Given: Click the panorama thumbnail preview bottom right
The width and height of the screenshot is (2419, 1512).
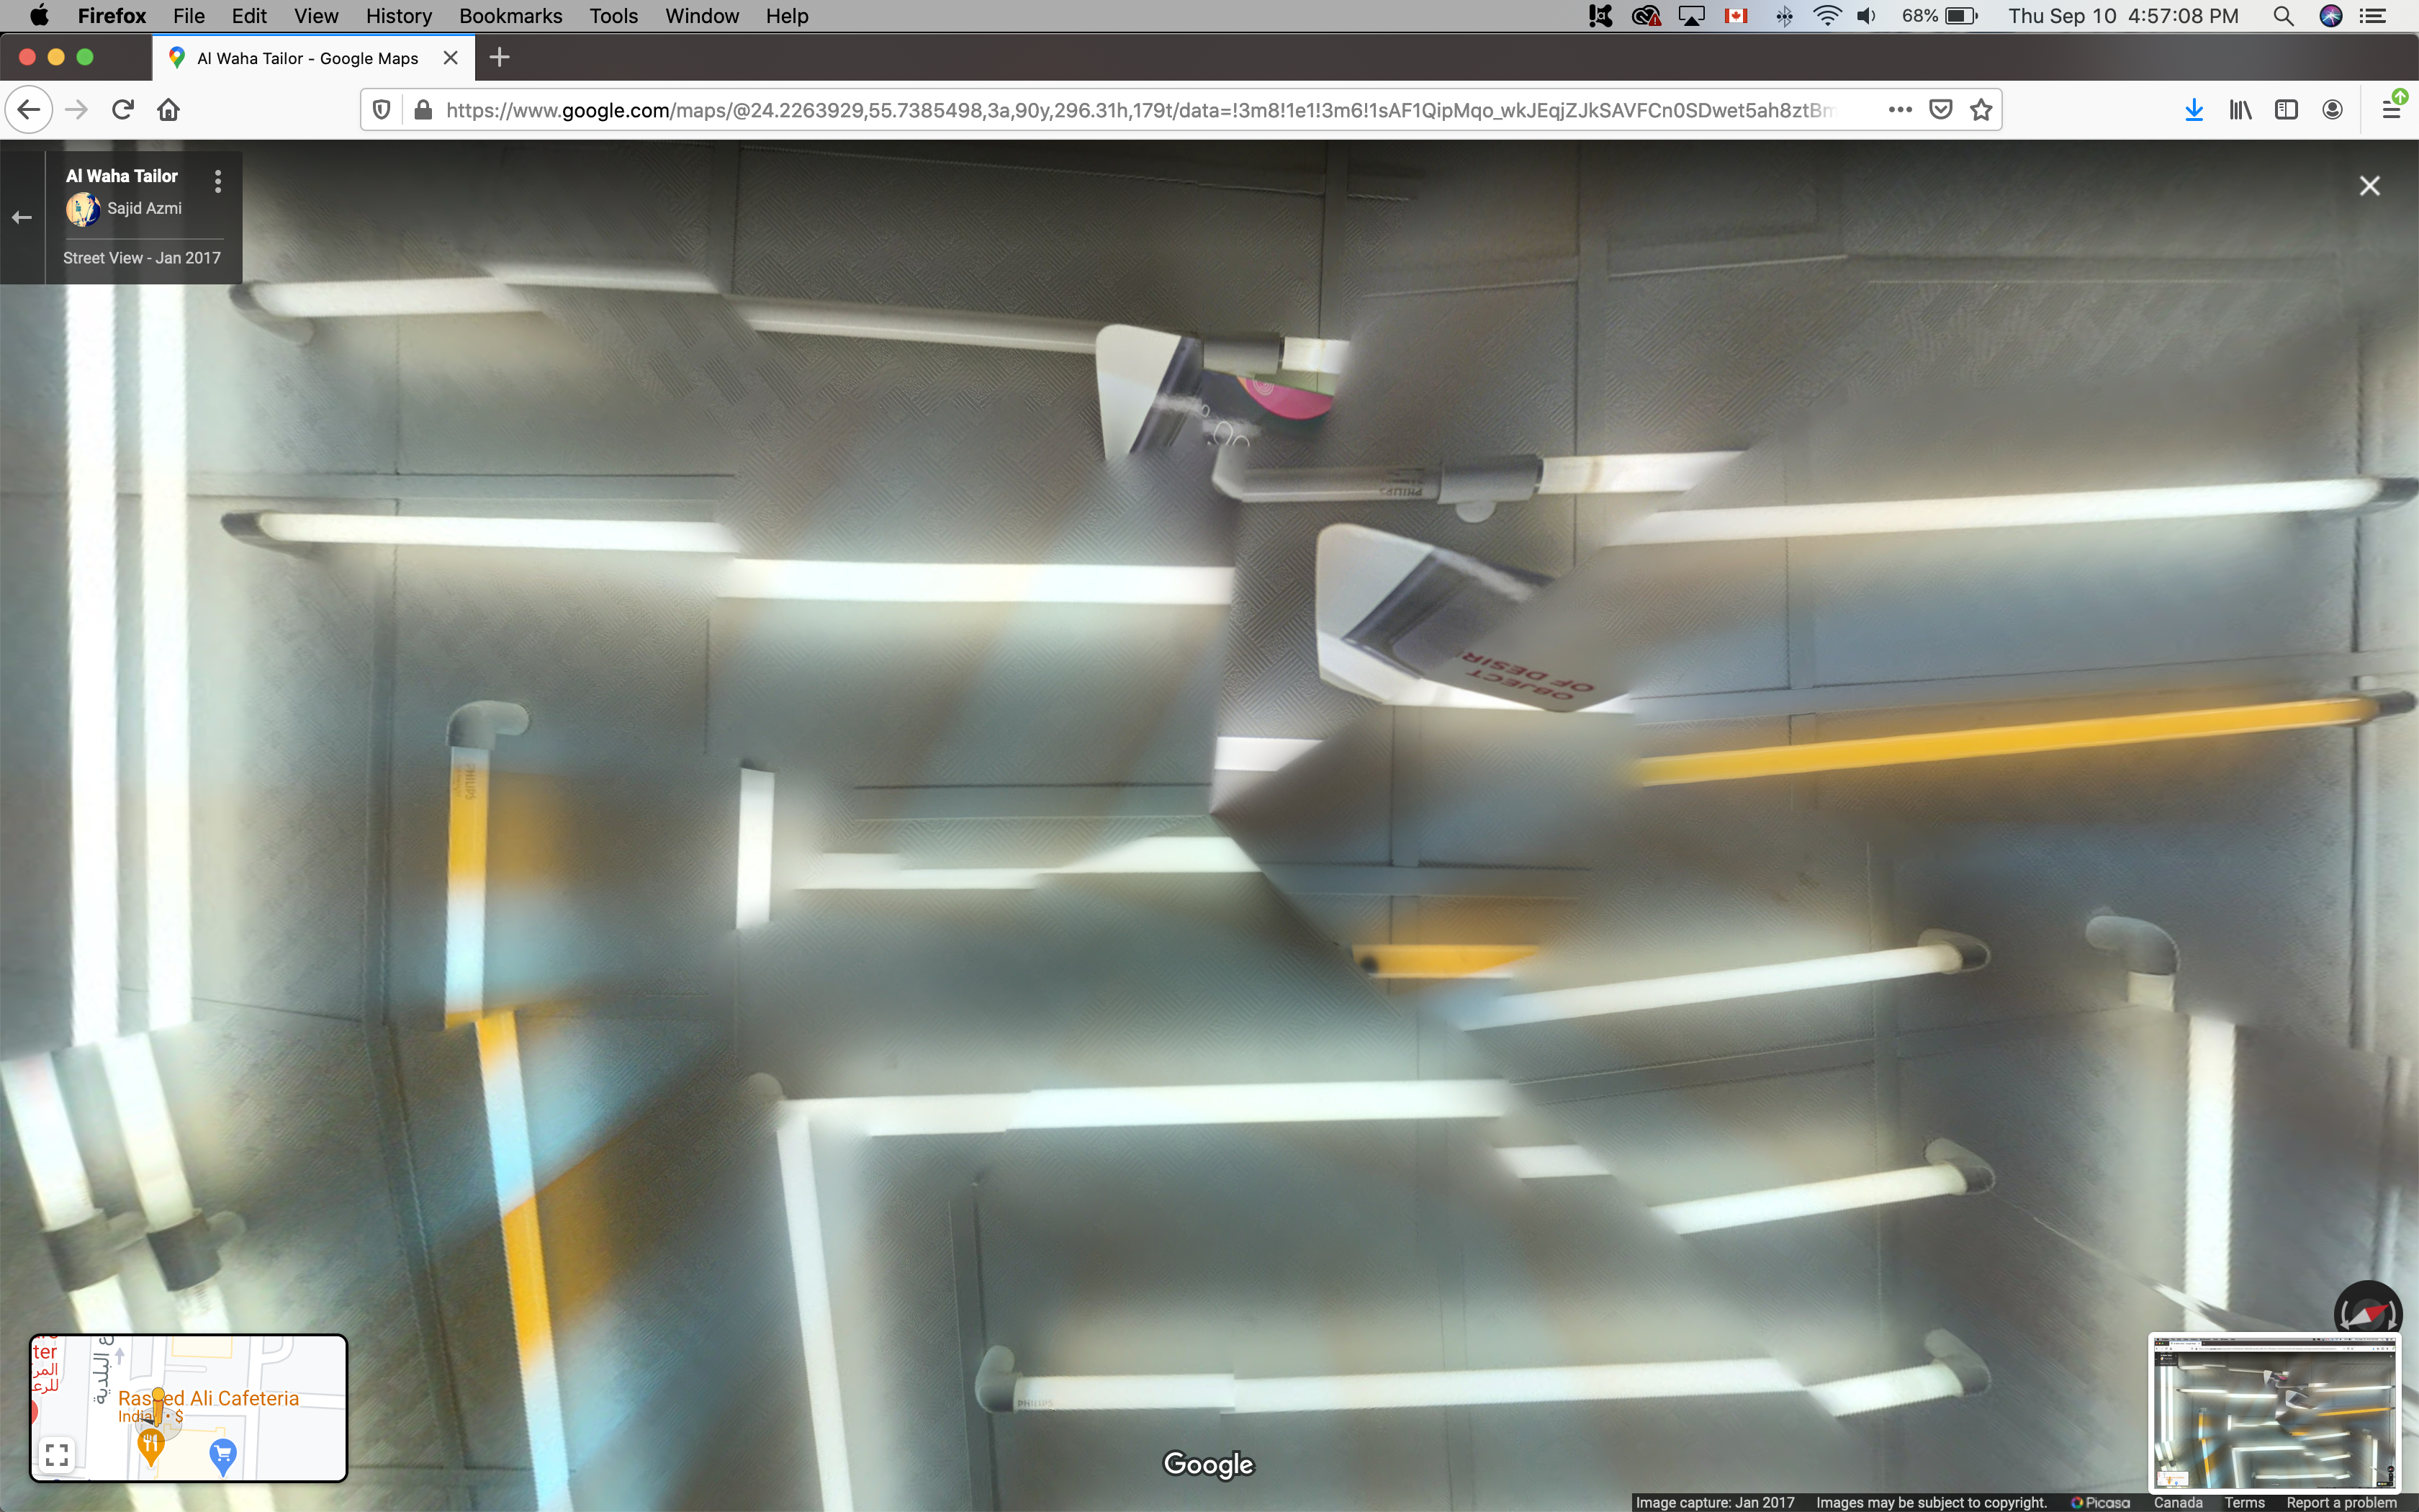Looking at the screenshot, I should (x=2274, y=1412).
